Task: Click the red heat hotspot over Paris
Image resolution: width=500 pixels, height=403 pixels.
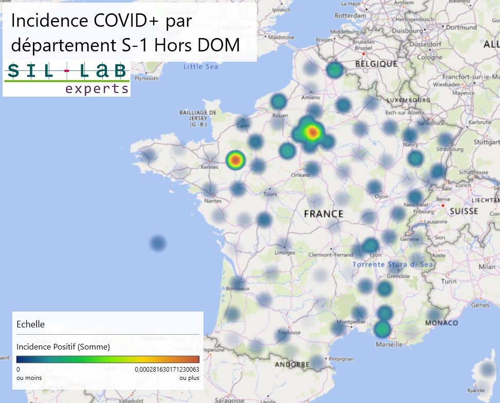Action: pyautogui.click(x=312, y=132)
